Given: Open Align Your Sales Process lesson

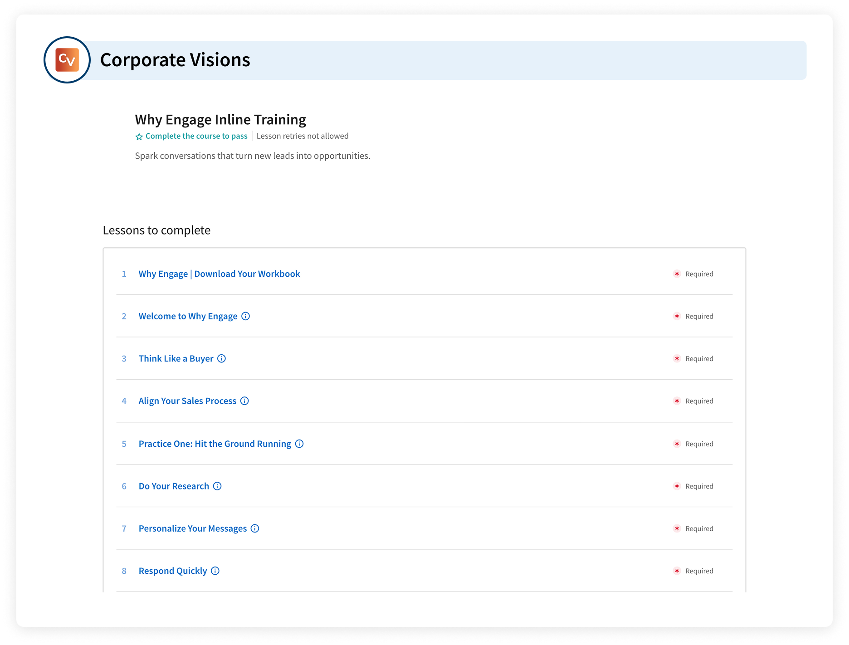Looking at the screenshot, I should point(187,401).
